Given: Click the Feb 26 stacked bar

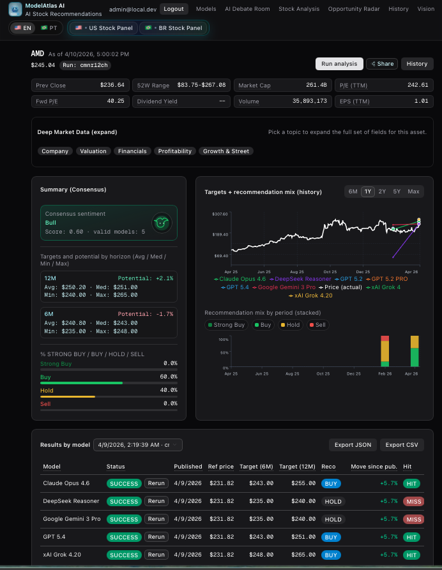Looking at the screenshot, I should tap(385, 351).
